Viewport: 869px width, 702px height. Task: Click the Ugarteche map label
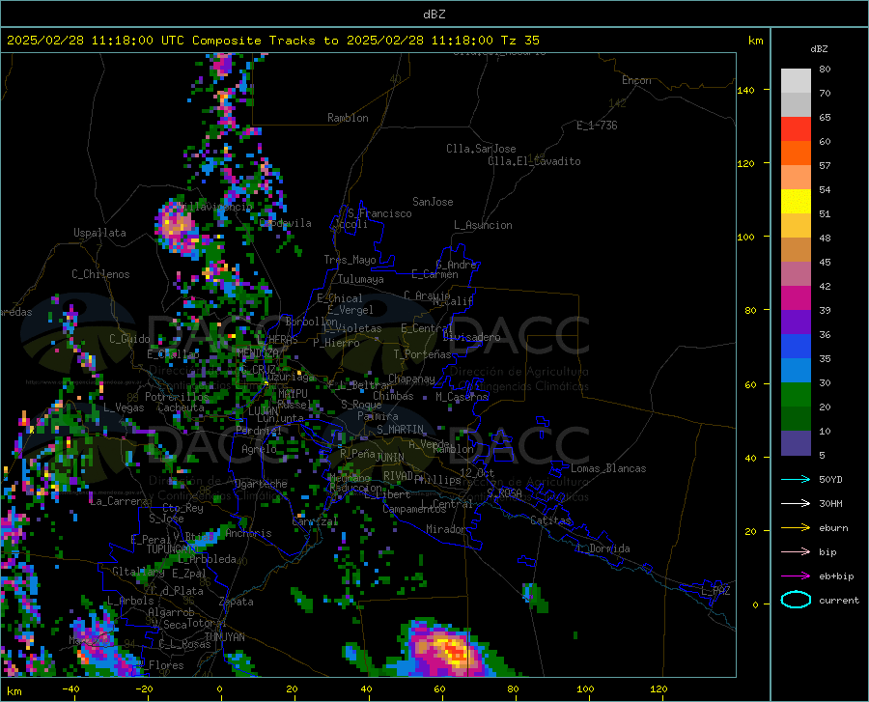tap(261, 484)
